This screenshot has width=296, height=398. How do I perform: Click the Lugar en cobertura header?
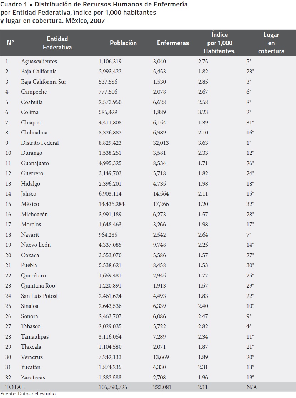(x=271, y=43)
